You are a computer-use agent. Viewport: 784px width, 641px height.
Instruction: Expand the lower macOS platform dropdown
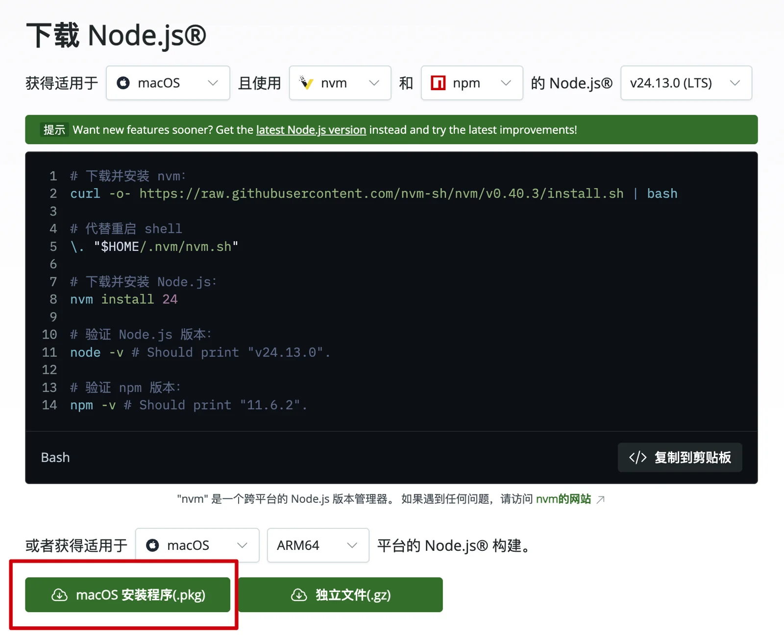point(197,545)
